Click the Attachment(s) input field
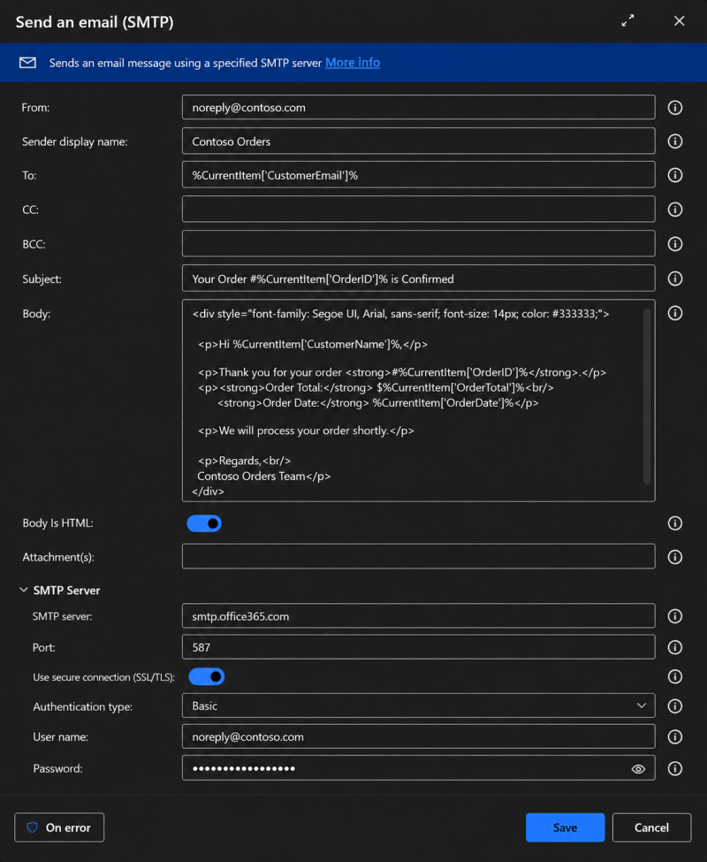Screen dimensions: 707x862 click(419, 556)
